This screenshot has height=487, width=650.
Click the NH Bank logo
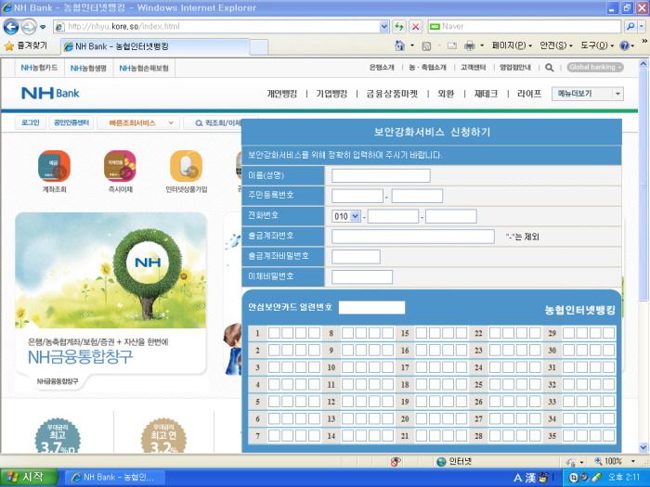[50, 93]
